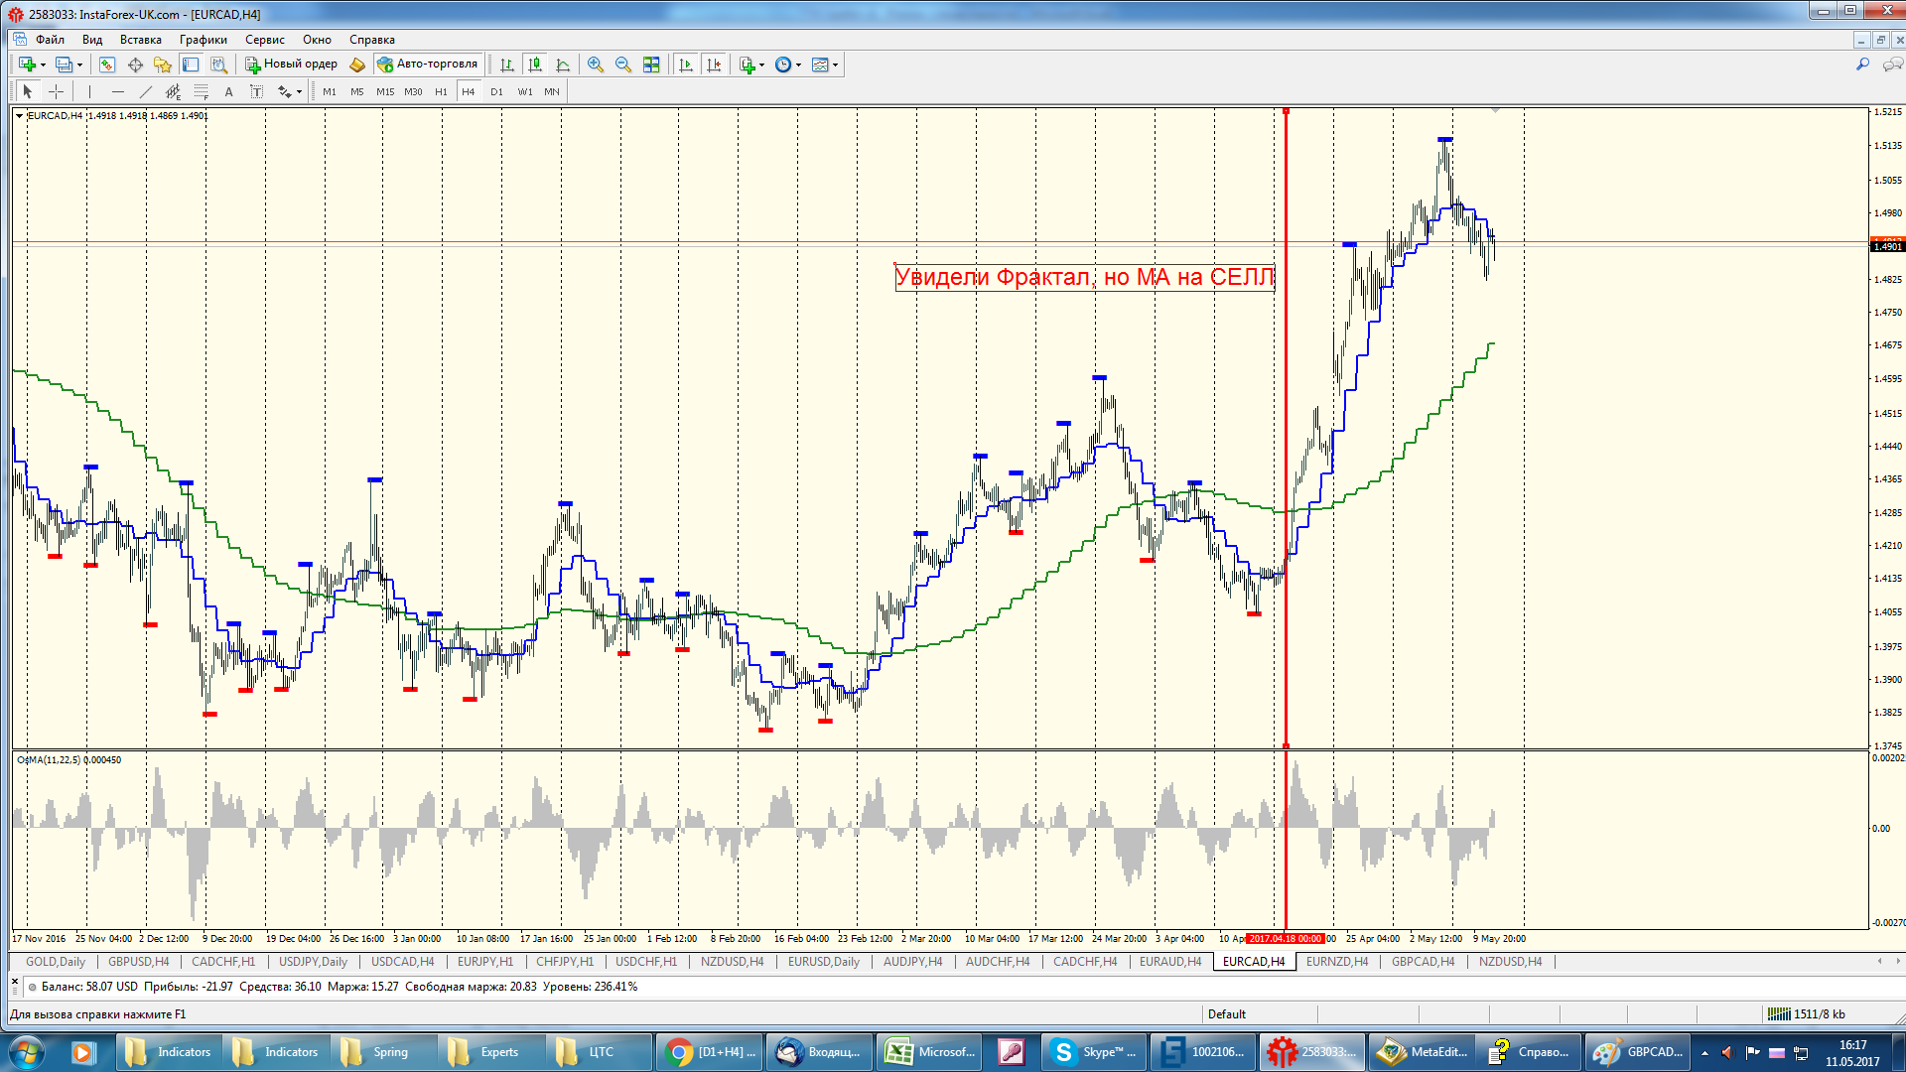The image size is (1906, 1072).
Task: Expand the New Chart dropdown arrow
Action: (43, 65)
